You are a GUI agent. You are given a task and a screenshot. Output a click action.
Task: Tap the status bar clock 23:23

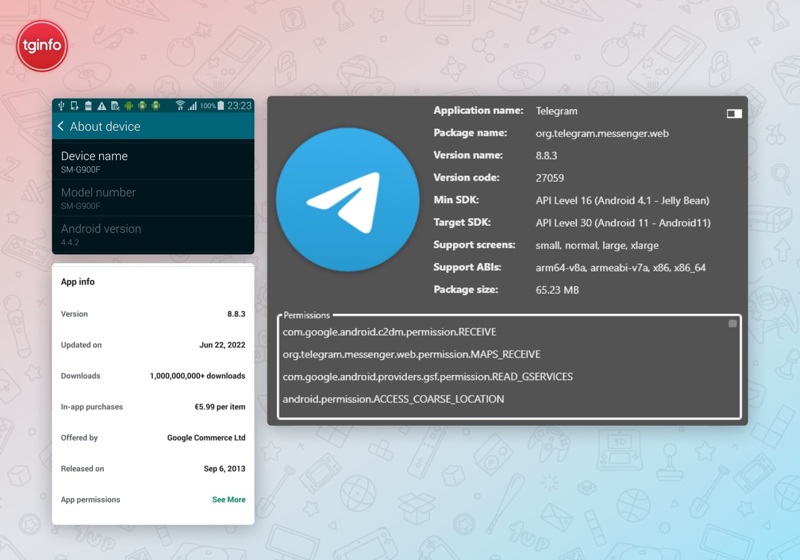coord(239,106)
